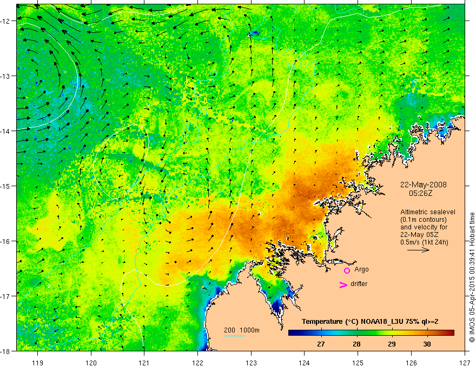The image size is (476, 367).
Task: Click the '200 1000m' depth contour label
Action: tap(242, 330)
